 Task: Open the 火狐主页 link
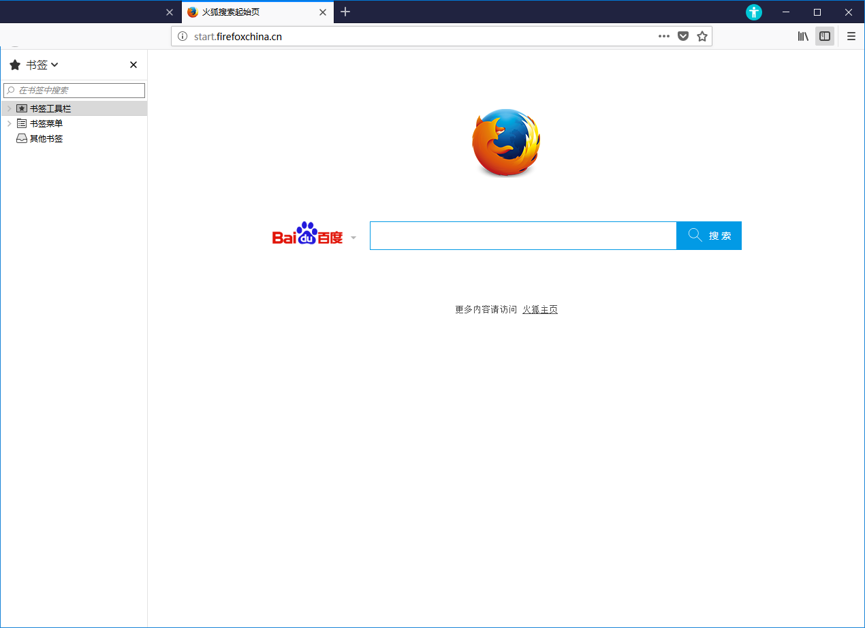coord(540,309)
